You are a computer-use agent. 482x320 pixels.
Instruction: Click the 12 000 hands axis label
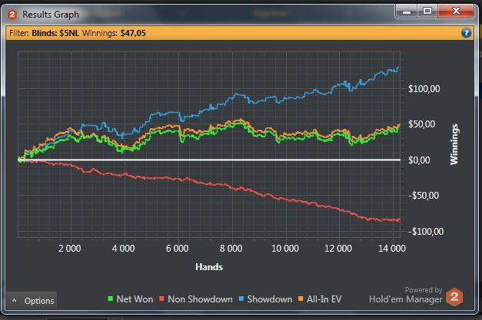pos(338,248)
